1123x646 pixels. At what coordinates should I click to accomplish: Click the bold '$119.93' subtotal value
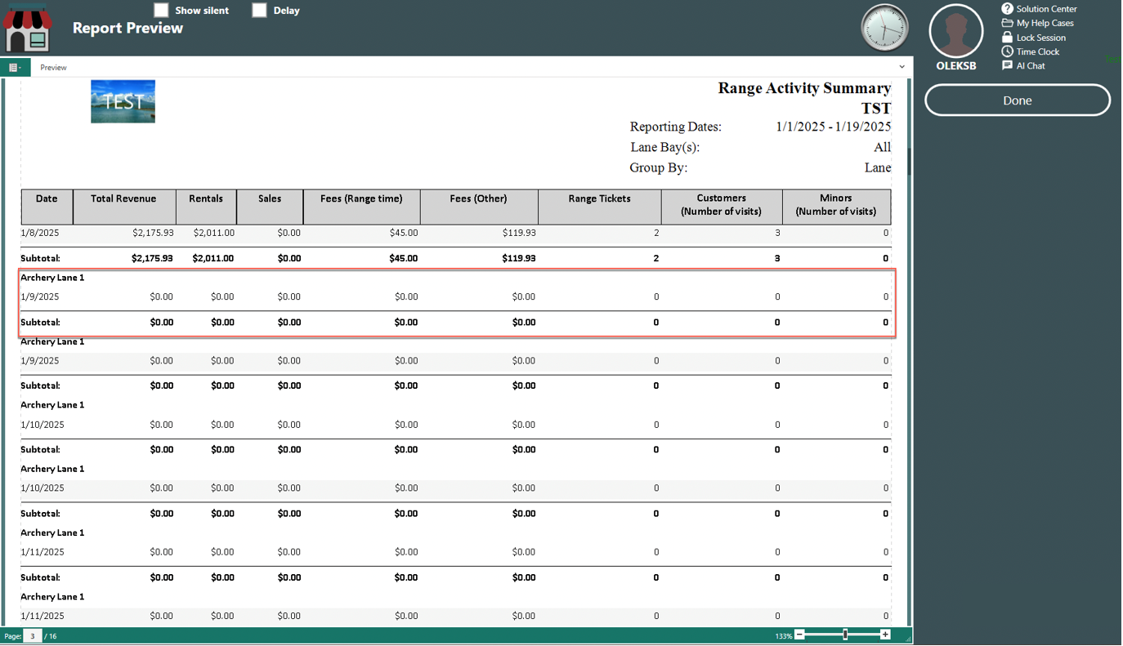(518, 258)
